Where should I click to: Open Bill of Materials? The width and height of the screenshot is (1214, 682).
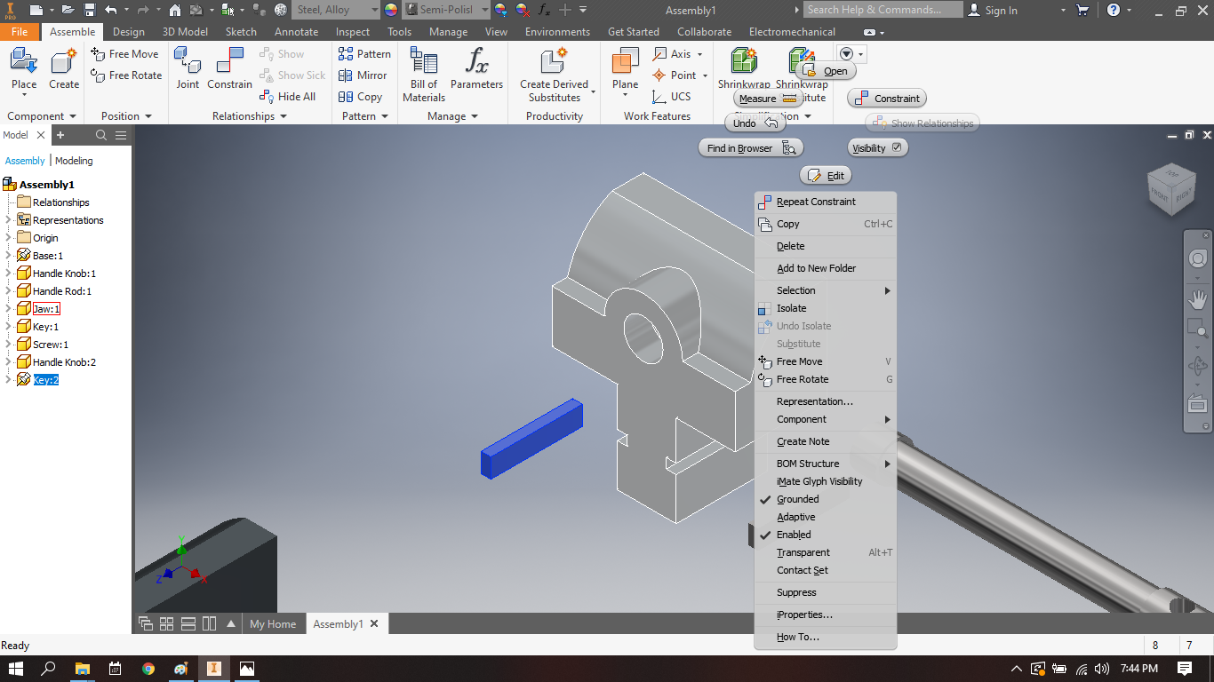(x=422, y=71)
